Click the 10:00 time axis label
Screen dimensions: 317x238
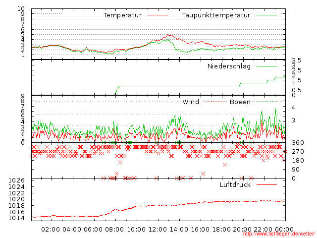tap(136, 230)
